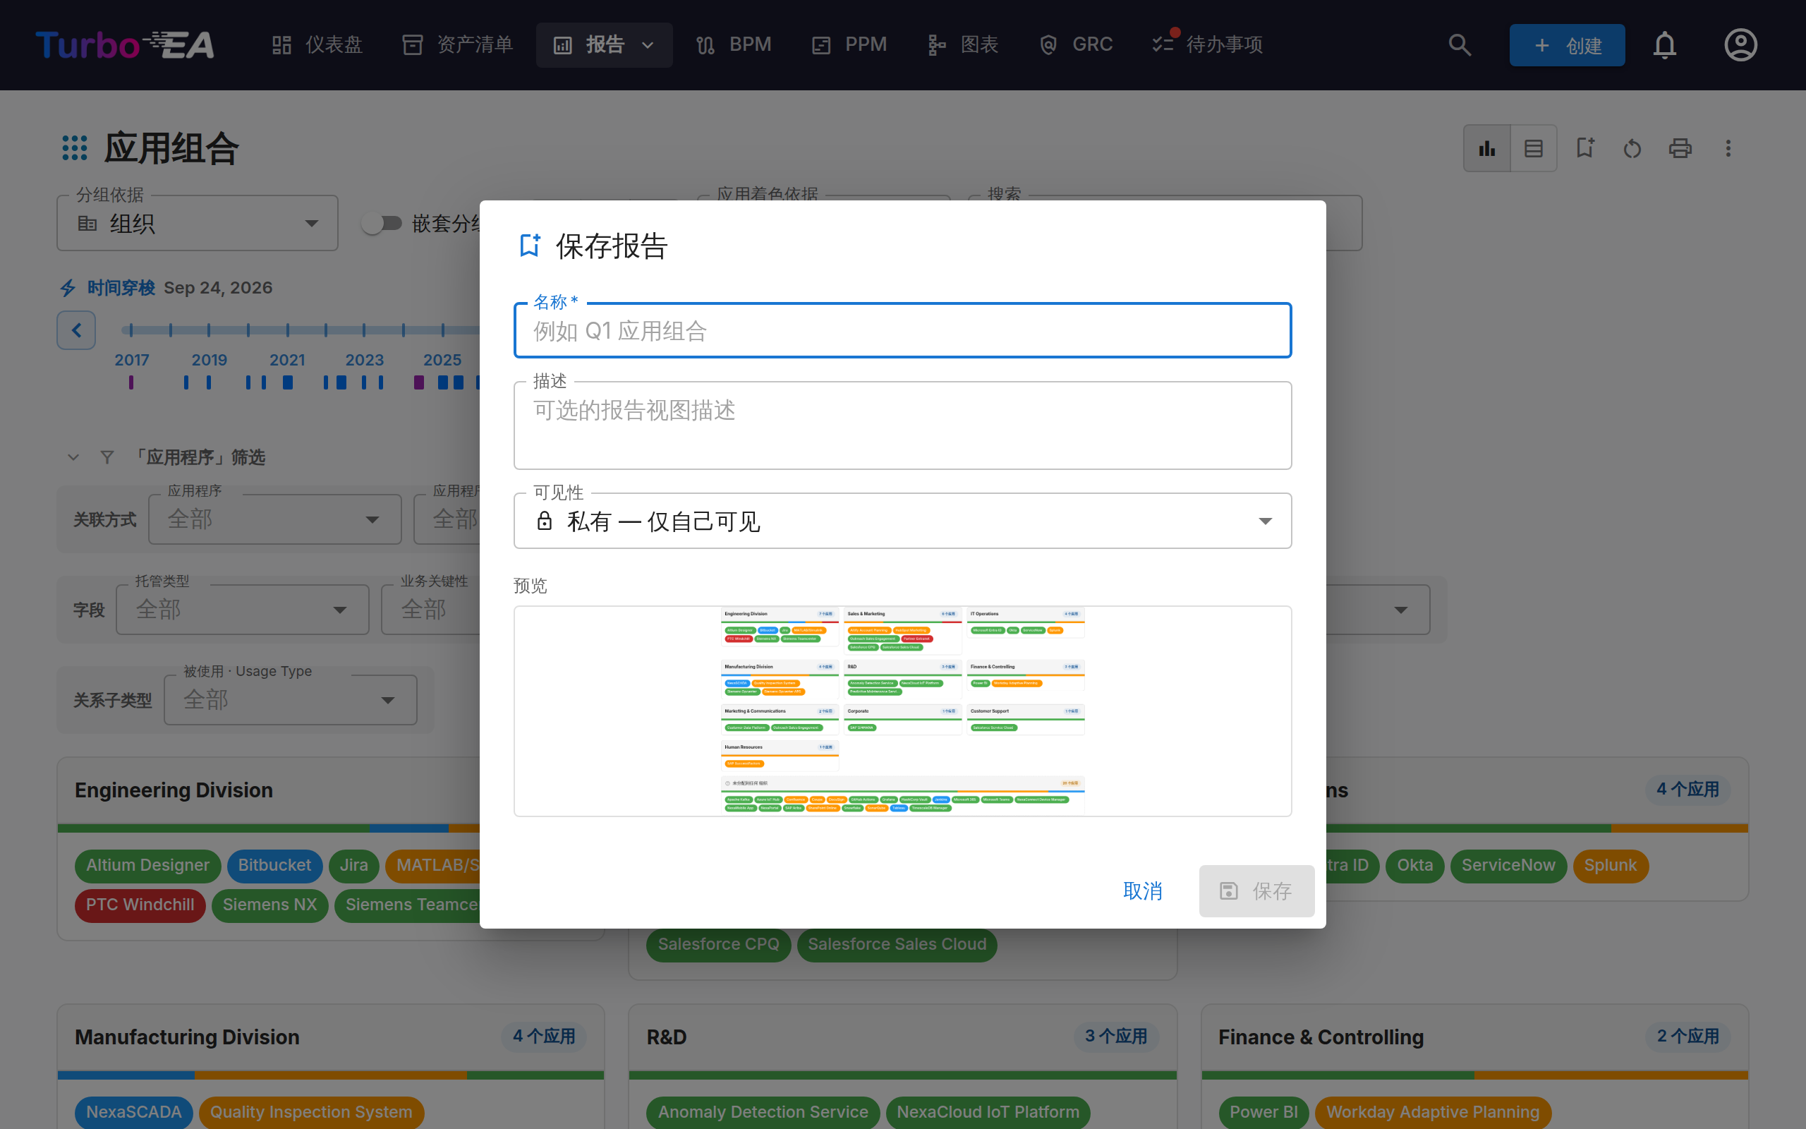Screen dimensions: 1806x1129
Task: Type focus in the 名称 name field
Action: click(902, 330)
